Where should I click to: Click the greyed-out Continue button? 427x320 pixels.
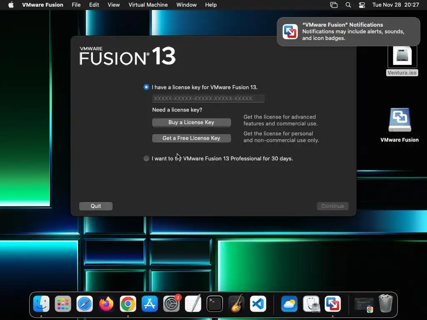pyautogui.click(x=332, y=206)
